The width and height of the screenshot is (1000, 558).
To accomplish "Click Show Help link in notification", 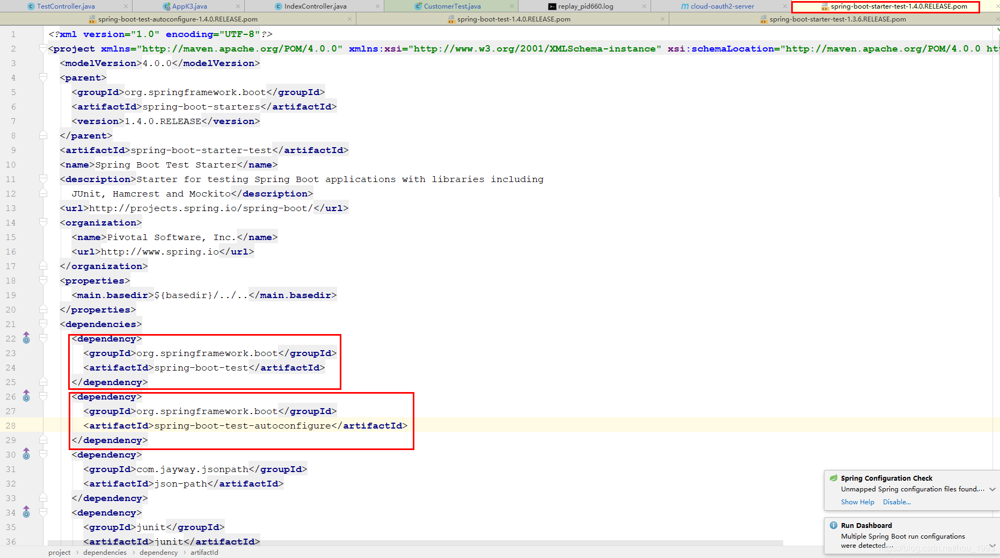I will 857,502.
